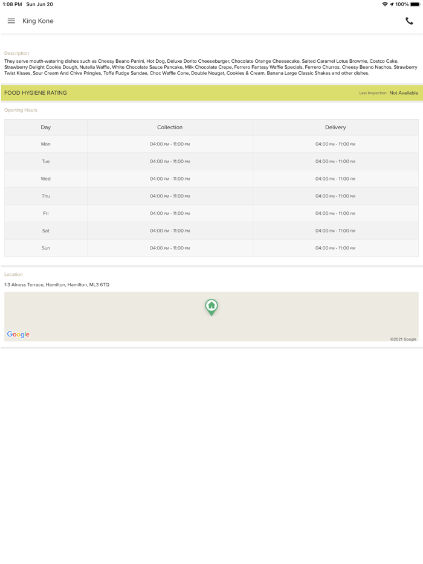Select the Description heading

coord(16,53)
